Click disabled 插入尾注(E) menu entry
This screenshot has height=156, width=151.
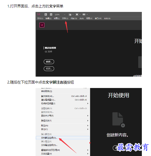[x=63, y=142]
